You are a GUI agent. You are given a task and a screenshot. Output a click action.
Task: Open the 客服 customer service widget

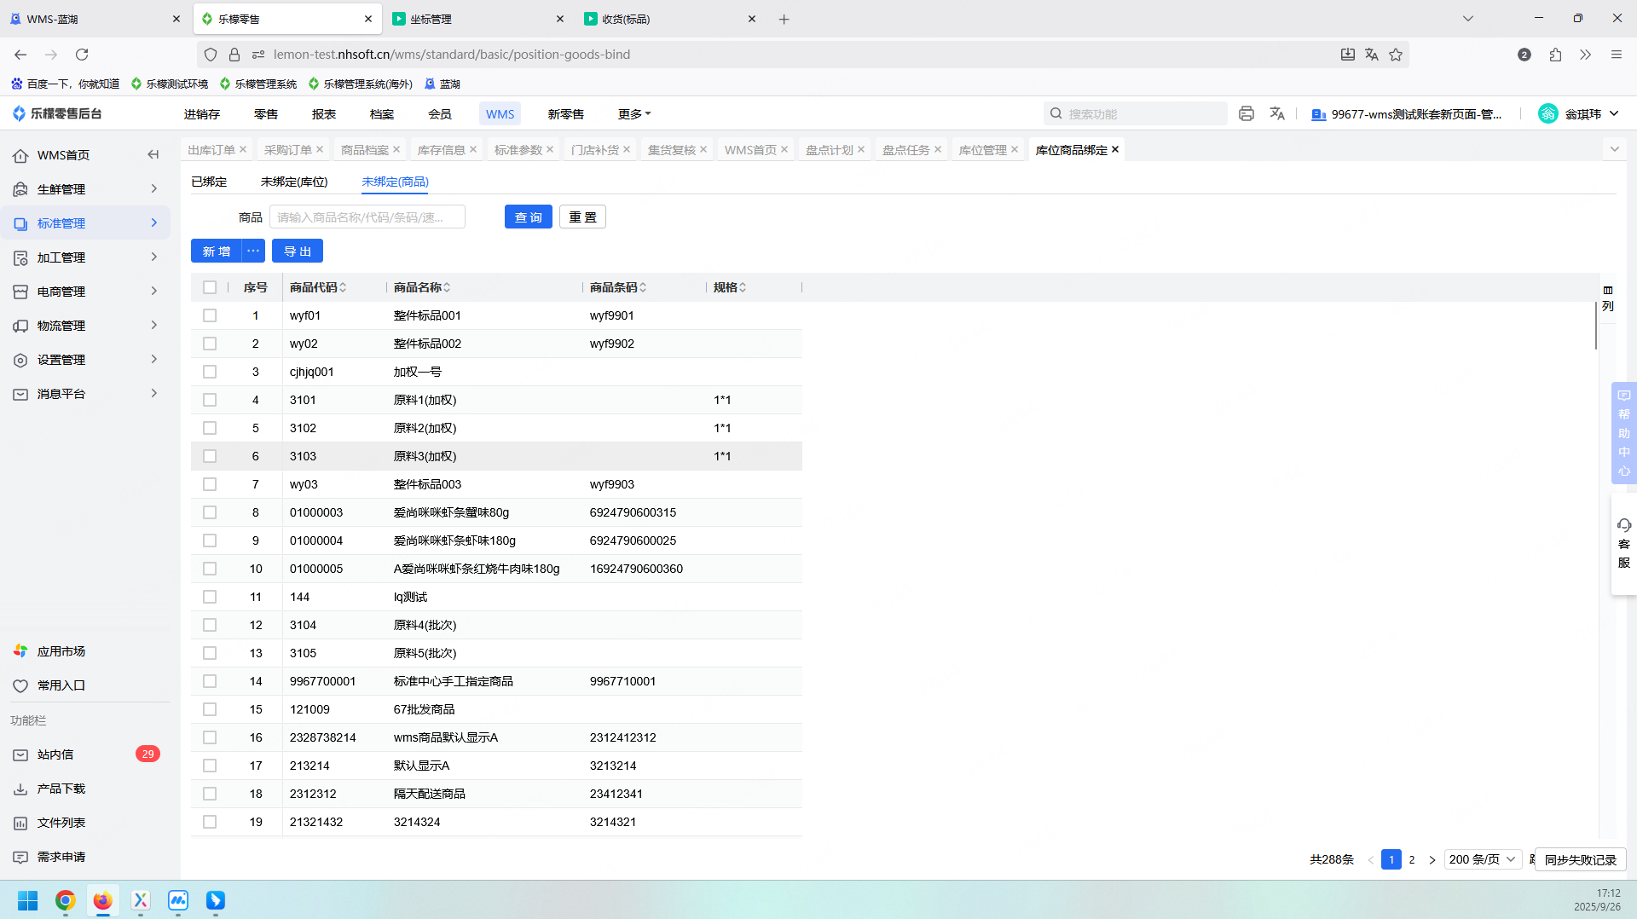click(x=1623, y=543)
